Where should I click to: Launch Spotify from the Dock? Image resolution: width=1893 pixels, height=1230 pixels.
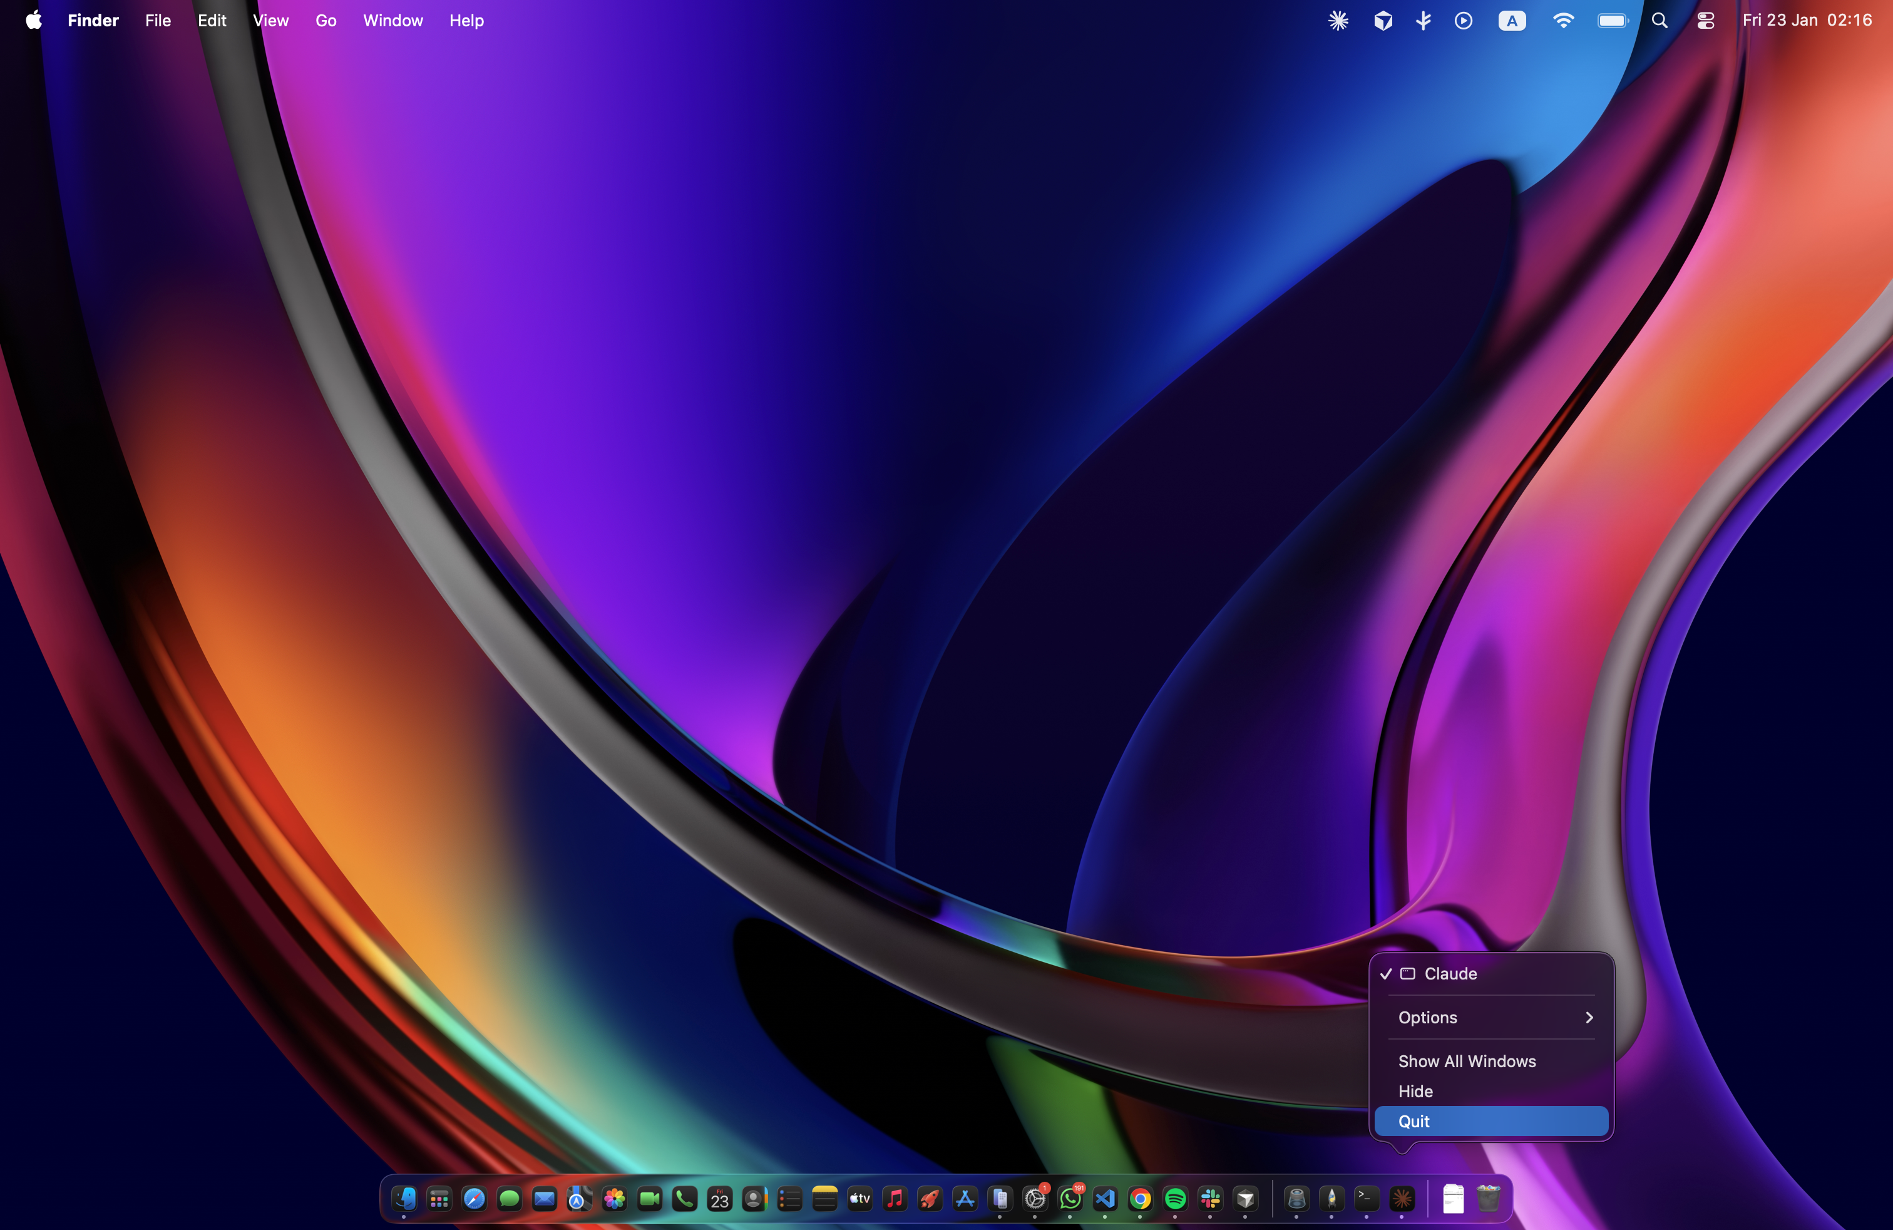[x=1175, y=1198]
